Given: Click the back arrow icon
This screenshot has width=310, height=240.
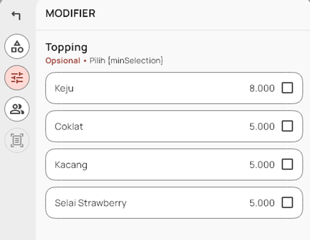Looking at the screenshot, I should pyautogui.click(x=16, y=16).
